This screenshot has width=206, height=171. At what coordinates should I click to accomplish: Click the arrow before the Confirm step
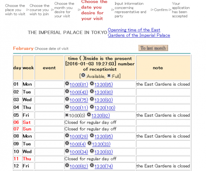pos(152,10)
